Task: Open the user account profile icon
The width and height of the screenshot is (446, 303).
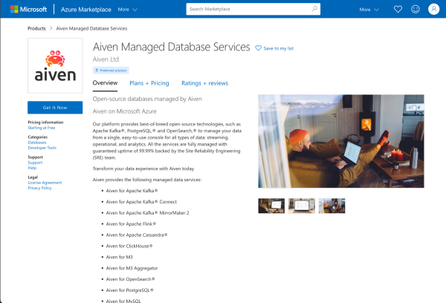Action: click(x=433, y=9)
